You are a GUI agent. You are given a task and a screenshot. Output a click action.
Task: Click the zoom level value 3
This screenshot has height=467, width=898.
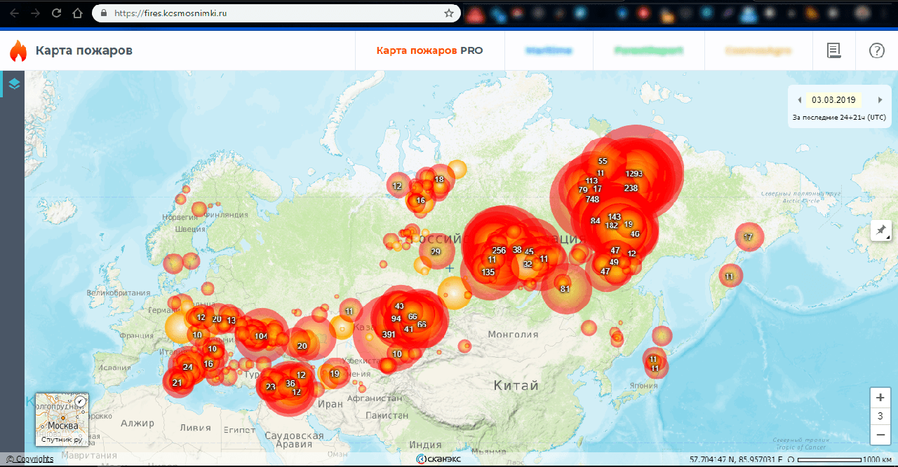(880, 416)
